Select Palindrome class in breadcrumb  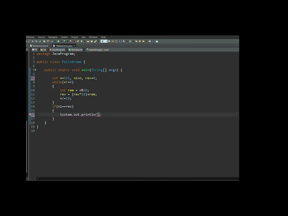pos(76,50)
